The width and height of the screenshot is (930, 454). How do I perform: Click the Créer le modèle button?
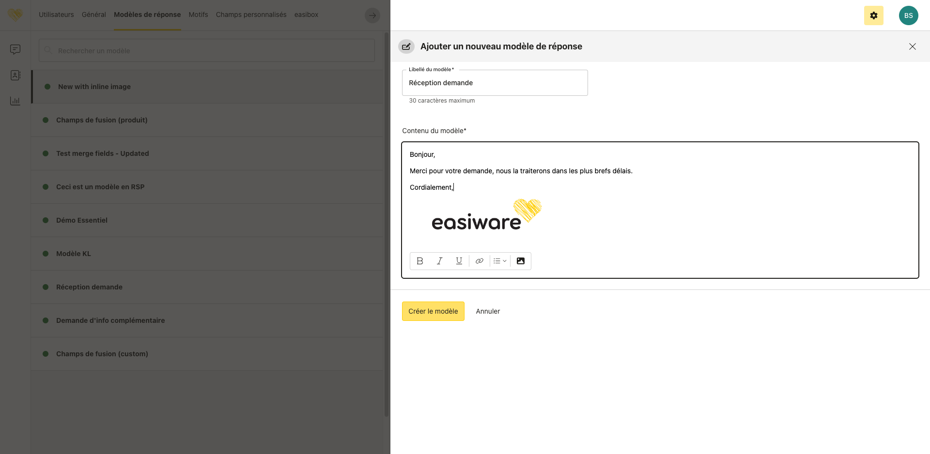click(x=433, y=311)
